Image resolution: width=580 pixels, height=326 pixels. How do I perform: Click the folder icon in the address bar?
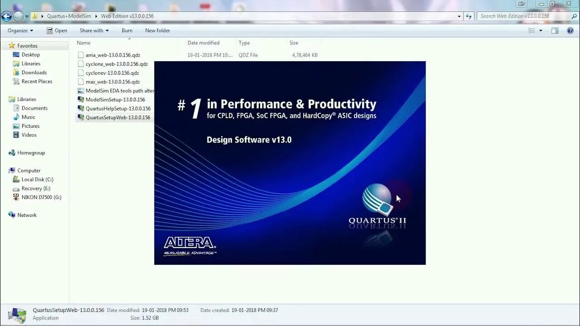[34, 16]
